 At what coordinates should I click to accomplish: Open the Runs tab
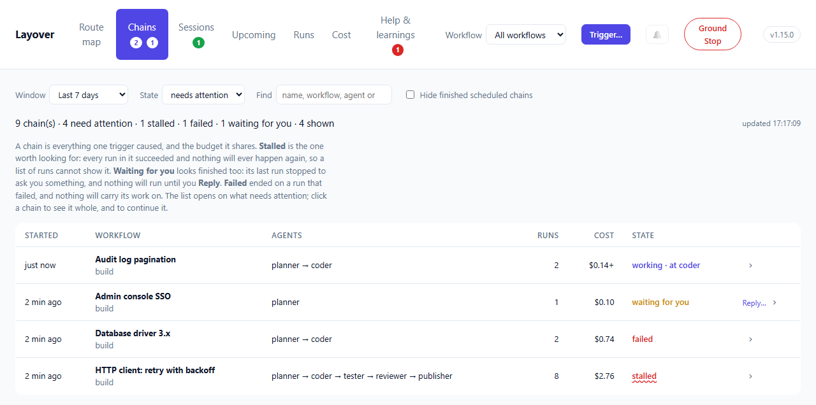pyautogui.click(x=304, y=35)
